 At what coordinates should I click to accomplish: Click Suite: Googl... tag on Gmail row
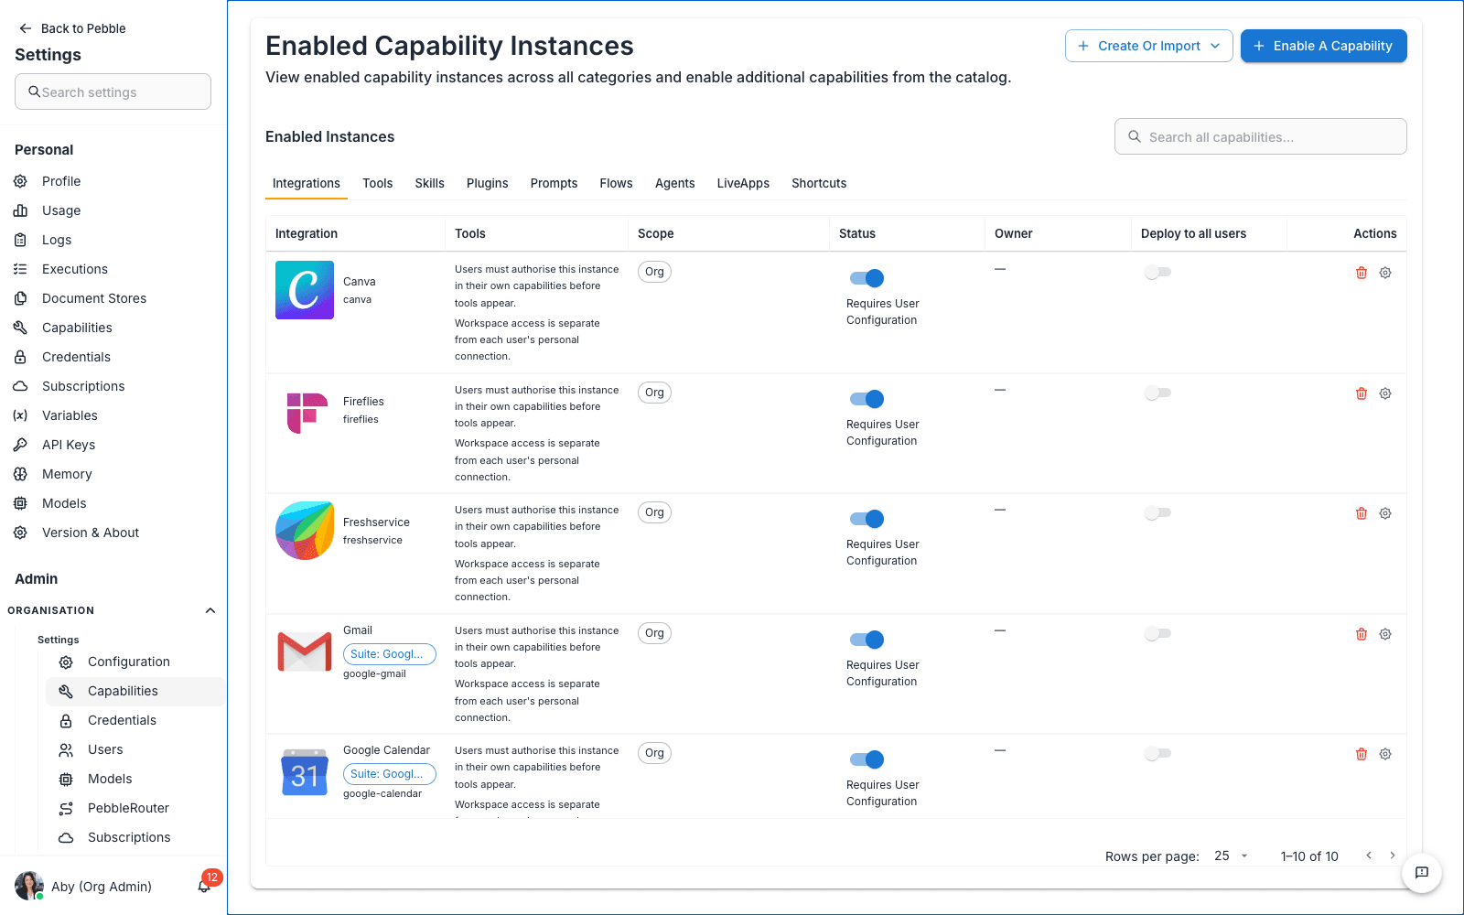(389, 654)
